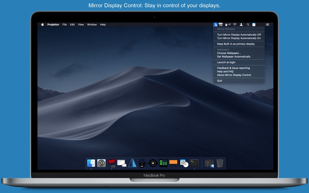Image resolution: width=309 pixels, height=193 pixels.
Task: Open the Projektor application menu
Action: [x=53, y=25]
